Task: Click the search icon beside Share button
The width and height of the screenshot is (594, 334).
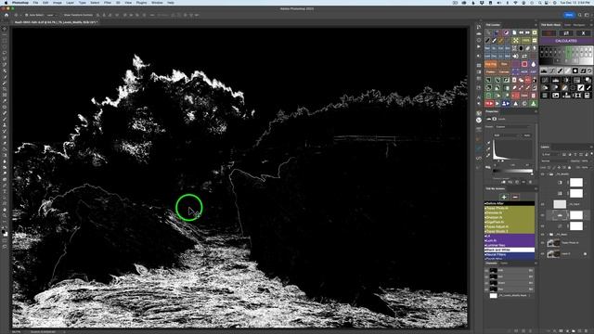Action: (579, 15)
